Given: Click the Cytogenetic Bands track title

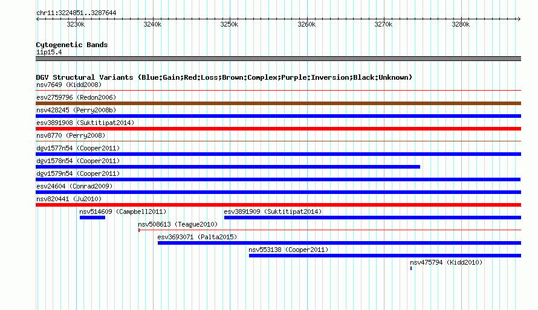Looking at the screenshot, I should tap(72, 45).
